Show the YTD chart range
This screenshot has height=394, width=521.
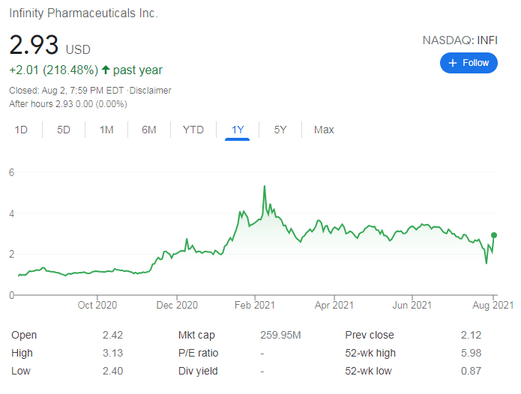click(x=193, y=130)
